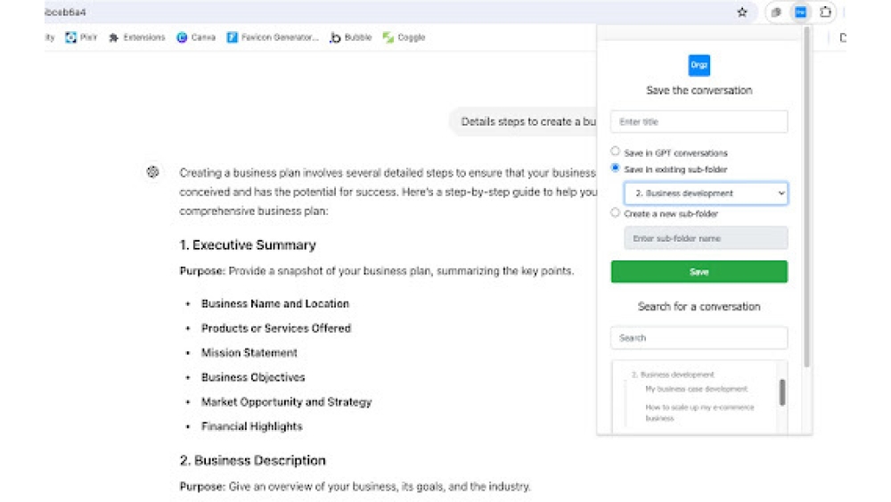Click the user message bubble 'Details steps to create'
Image resolution: width=891 pixels, height=502 pixels.
pyautogui.click(x=523, y=121)
